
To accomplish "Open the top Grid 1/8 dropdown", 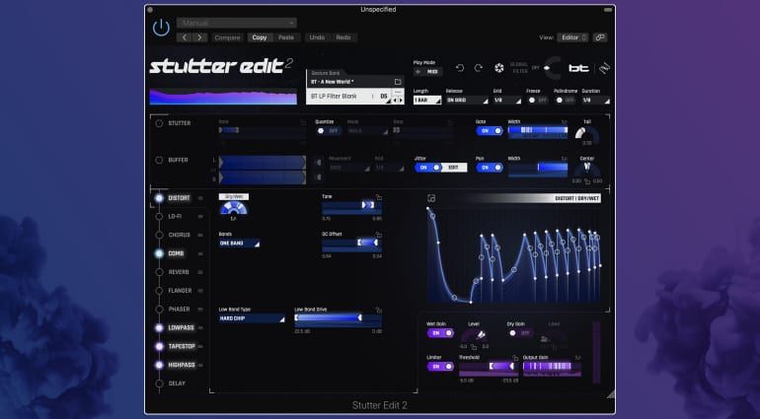I will [507, 101].
